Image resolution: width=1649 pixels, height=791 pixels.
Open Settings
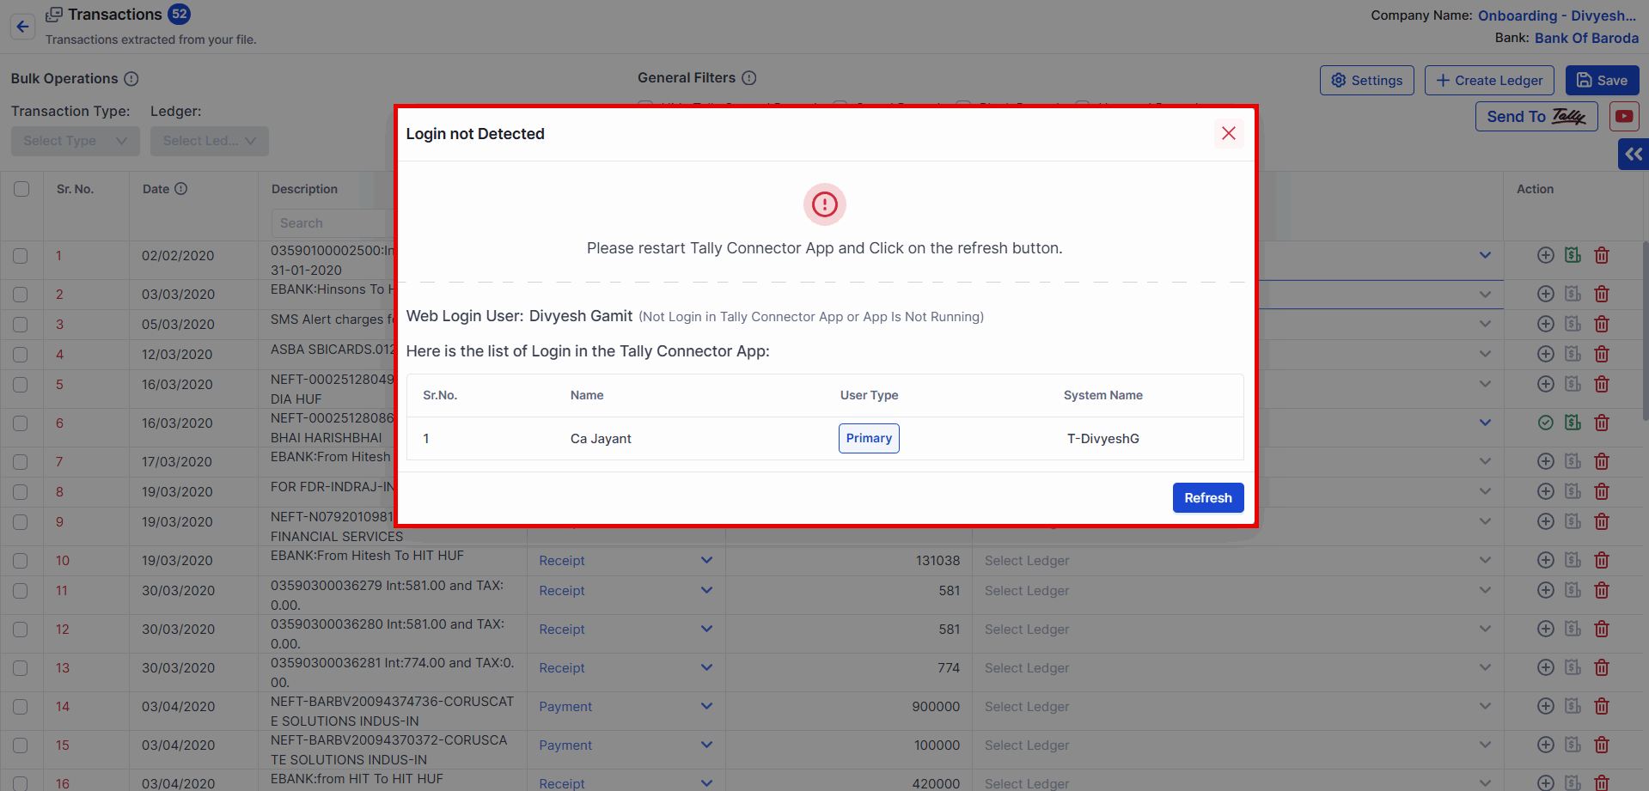pyautogui.click(x=1366, y=81)
